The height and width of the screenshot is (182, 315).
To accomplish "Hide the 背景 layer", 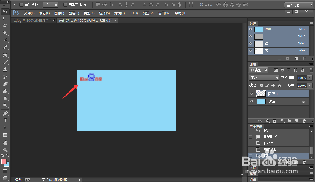I will pyautogui.click(x=251, y=101).
